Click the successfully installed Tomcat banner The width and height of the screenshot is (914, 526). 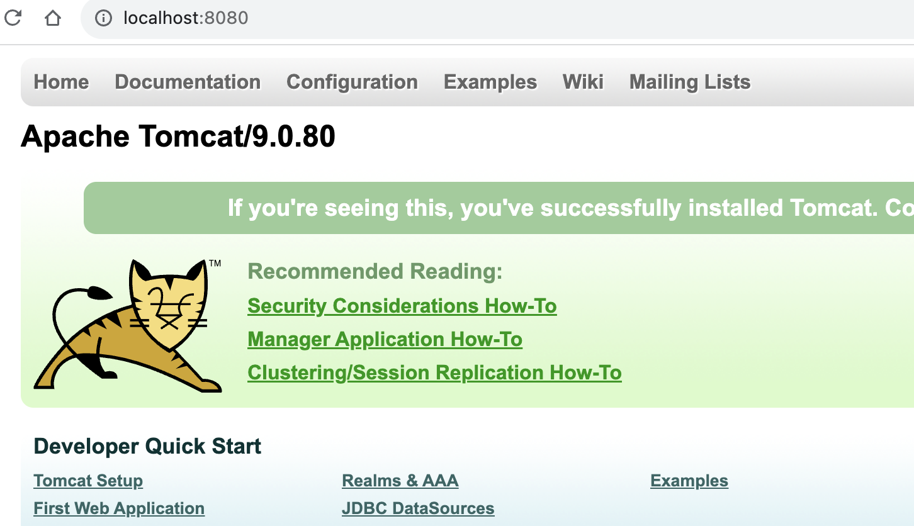click(x=499, y=208)
